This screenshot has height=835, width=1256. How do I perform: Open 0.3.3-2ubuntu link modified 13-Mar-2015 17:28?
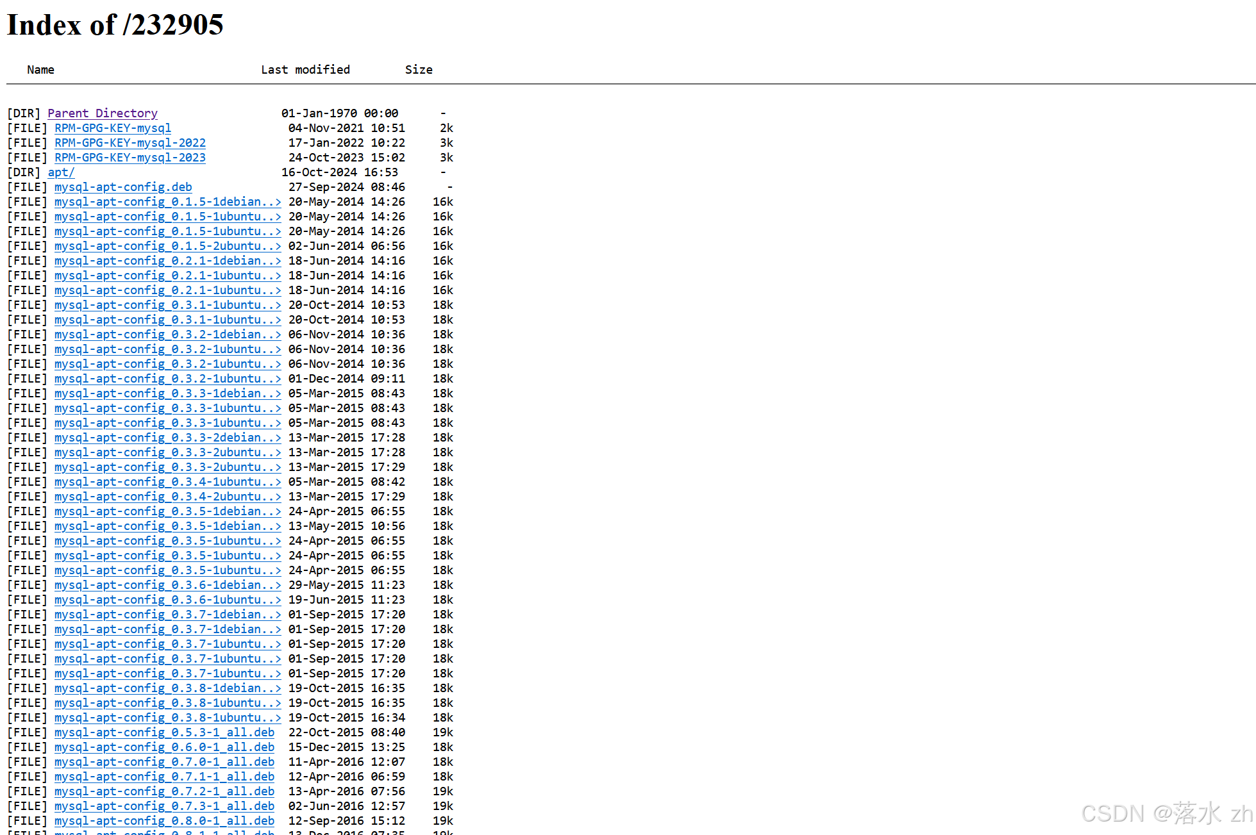point(167,452)
